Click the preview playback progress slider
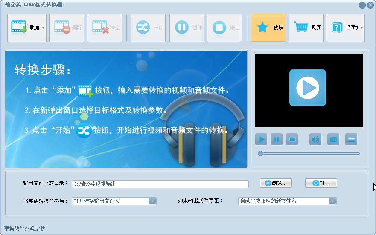The image size is (376, 235). pyautogui.click(x=309, y=153)
